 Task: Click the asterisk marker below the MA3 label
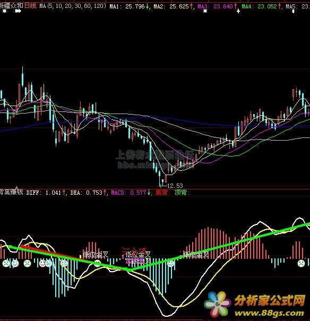click(205, 11)
